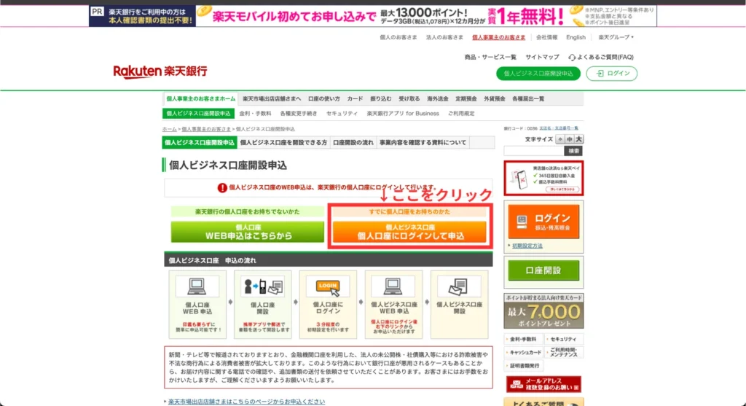Viewport: 746px width, 406px height.
Task: Click the site search input field
Action: [x=534, y=151]
